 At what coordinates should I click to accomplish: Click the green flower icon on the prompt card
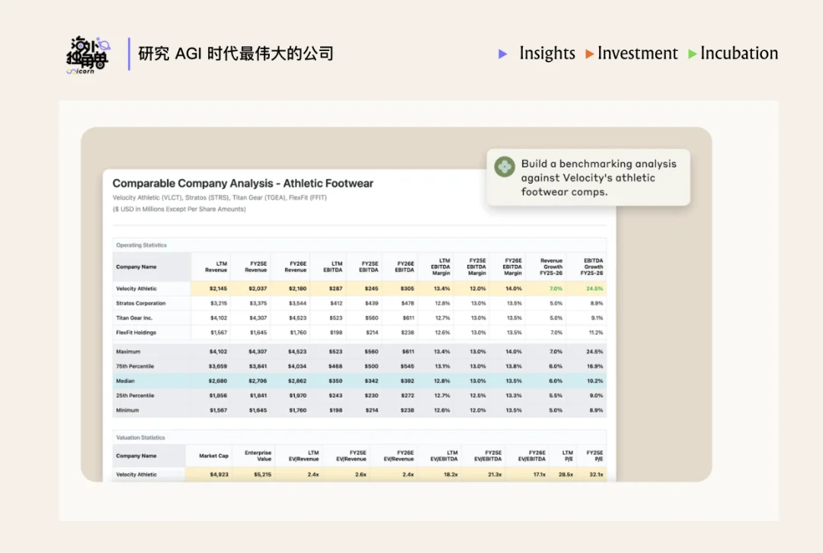[x=504, y=166]
